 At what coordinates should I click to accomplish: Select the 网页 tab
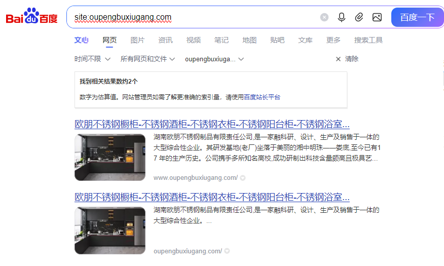click(x=109, y=40)
